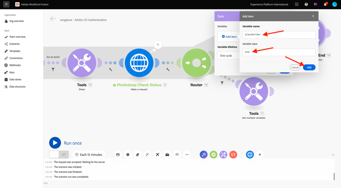Screen dimensions: 341x188
Task: Open the user profile avatar
Action: click(x=335, y=5)
